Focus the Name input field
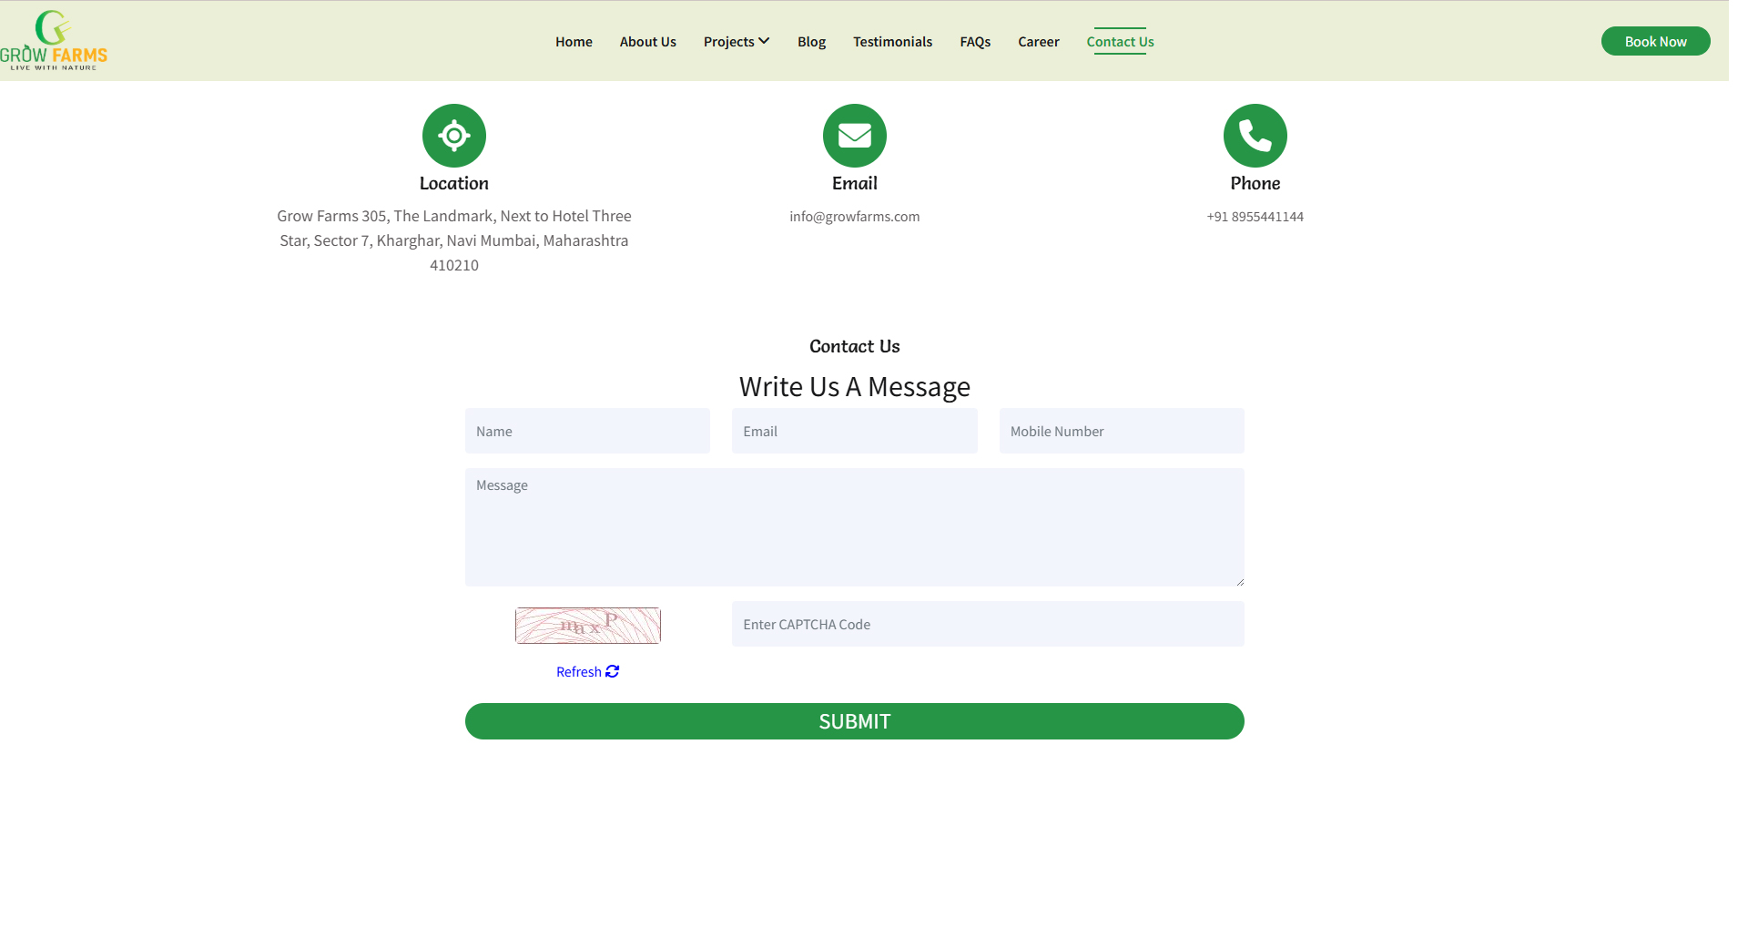Viewport: 1748px width, 928px height. click(x=587, y=431)
